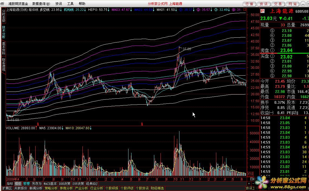Open the 港股期货基金 menu
Image resolution: width=309 pixels, height=191 pixels.
pos(18,4)
